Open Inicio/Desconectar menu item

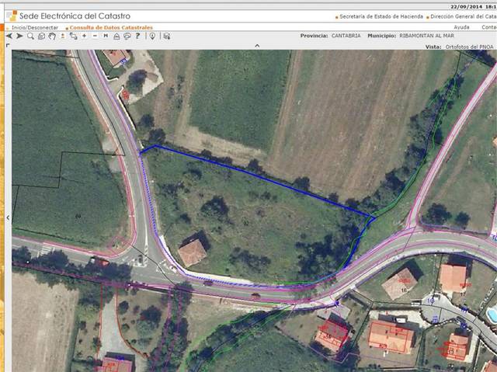click(34, 26)
